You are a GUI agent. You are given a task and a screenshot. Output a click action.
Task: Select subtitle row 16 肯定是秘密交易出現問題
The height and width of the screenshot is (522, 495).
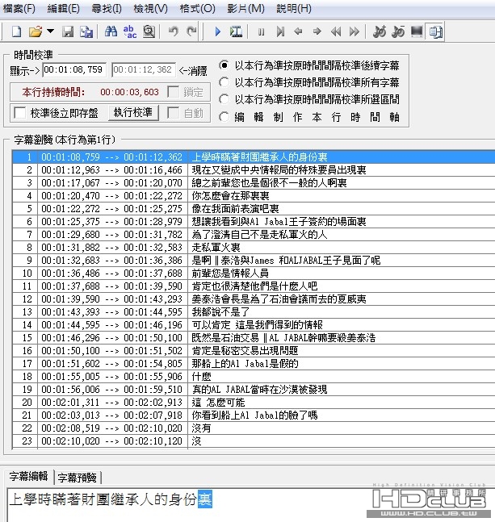[x=254, y=350]
